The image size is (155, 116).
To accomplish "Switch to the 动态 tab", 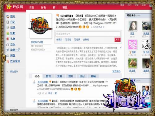I will 37,76.
